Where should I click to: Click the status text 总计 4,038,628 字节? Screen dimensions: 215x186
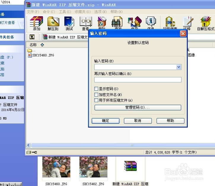coord(171,152)
